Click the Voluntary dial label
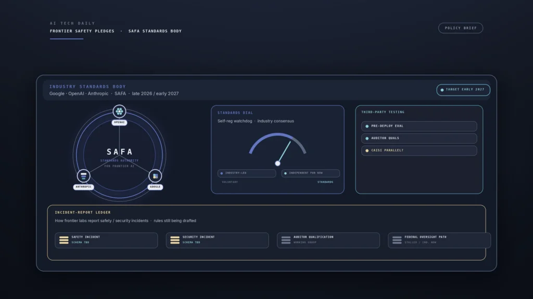Screen dimensions: 533x299 (x=230, y=182)
